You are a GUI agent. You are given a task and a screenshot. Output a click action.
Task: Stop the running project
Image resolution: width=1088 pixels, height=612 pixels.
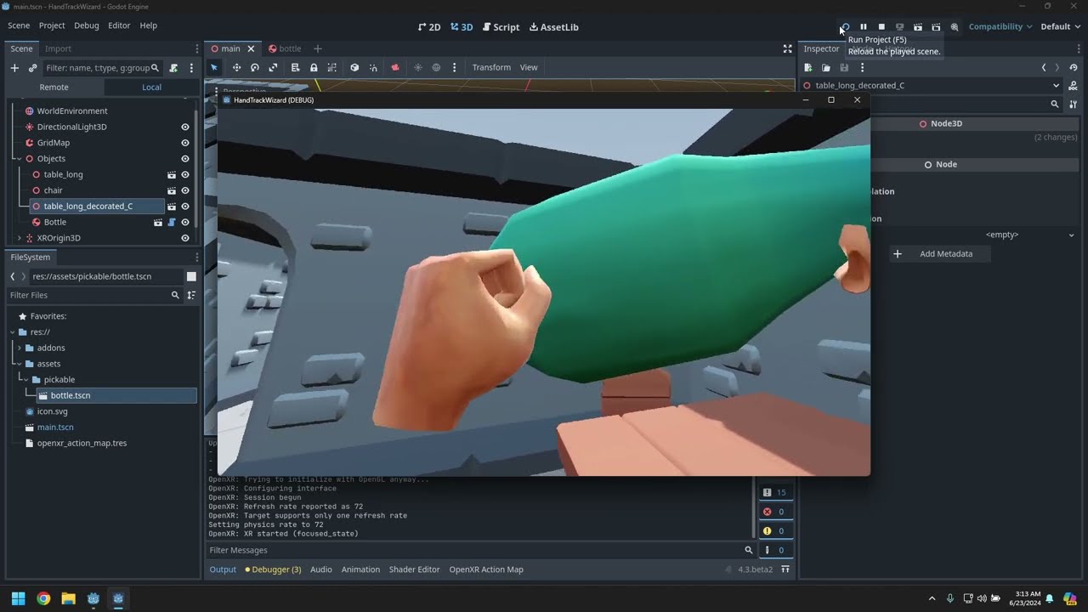[881, 27]
